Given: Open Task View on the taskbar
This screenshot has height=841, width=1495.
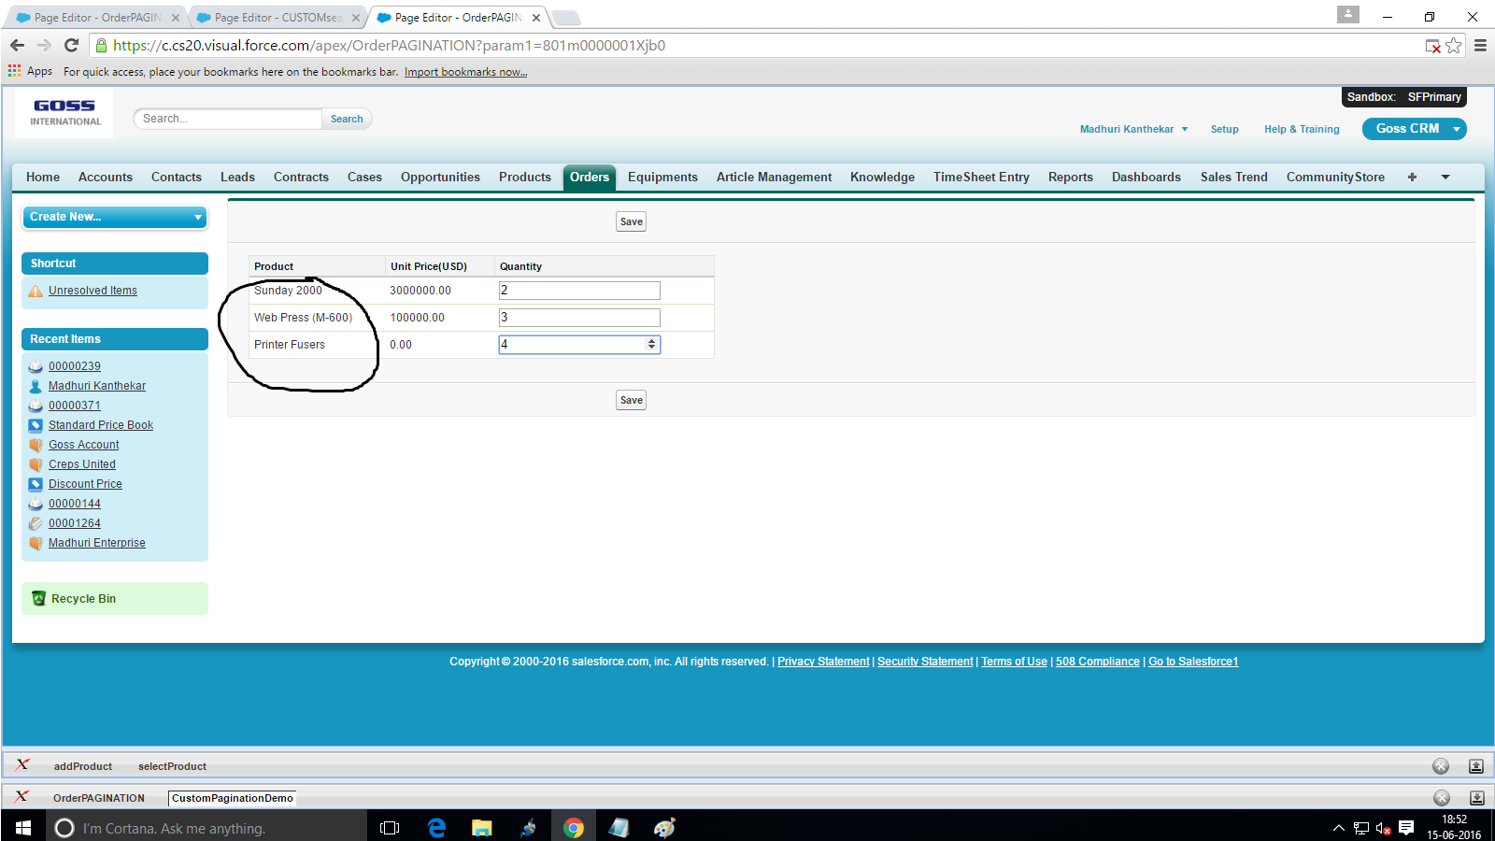Looking at the screenshot, I should pos(390,828).
